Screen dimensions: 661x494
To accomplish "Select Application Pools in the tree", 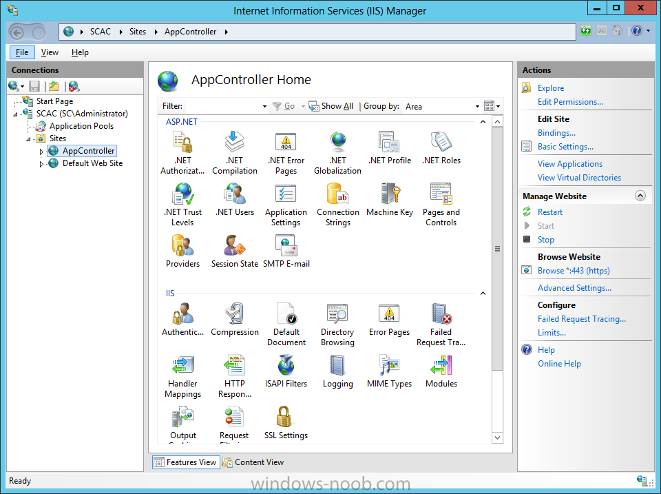I will point(81,126).
